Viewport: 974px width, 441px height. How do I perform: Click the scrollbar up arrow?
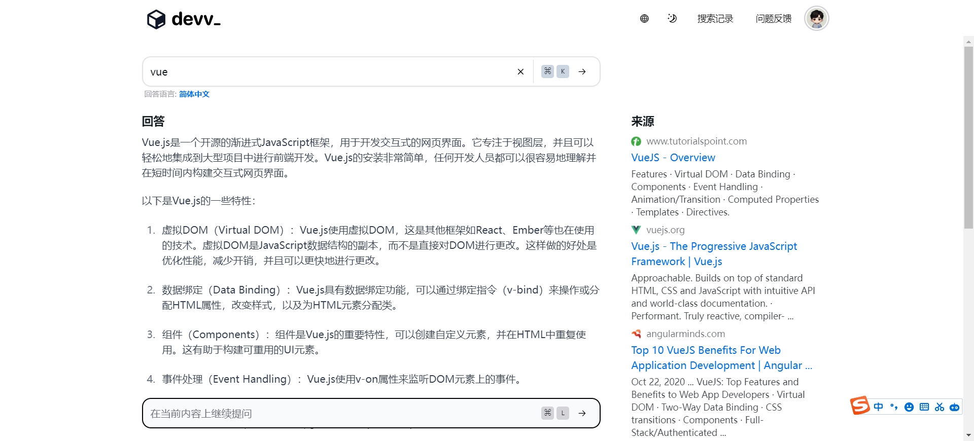tap(968, 41)
